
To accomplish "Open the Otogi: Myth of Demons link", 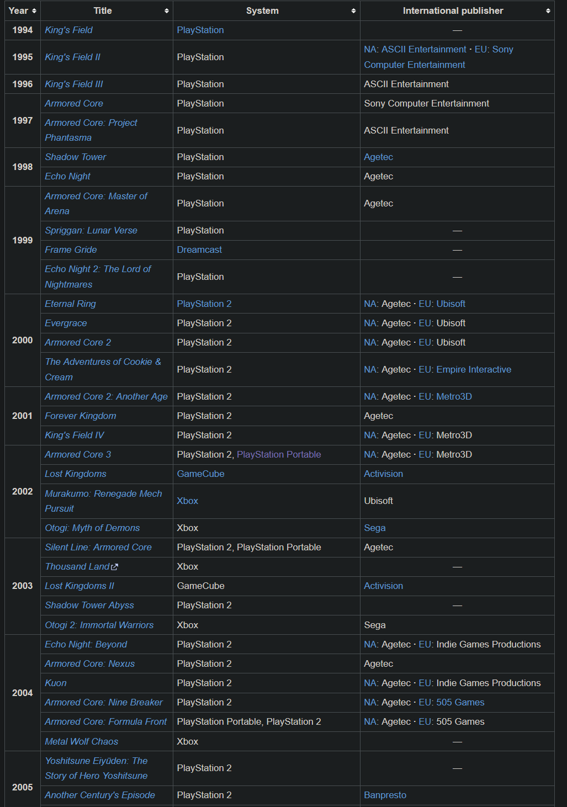I will pos(92,528).
